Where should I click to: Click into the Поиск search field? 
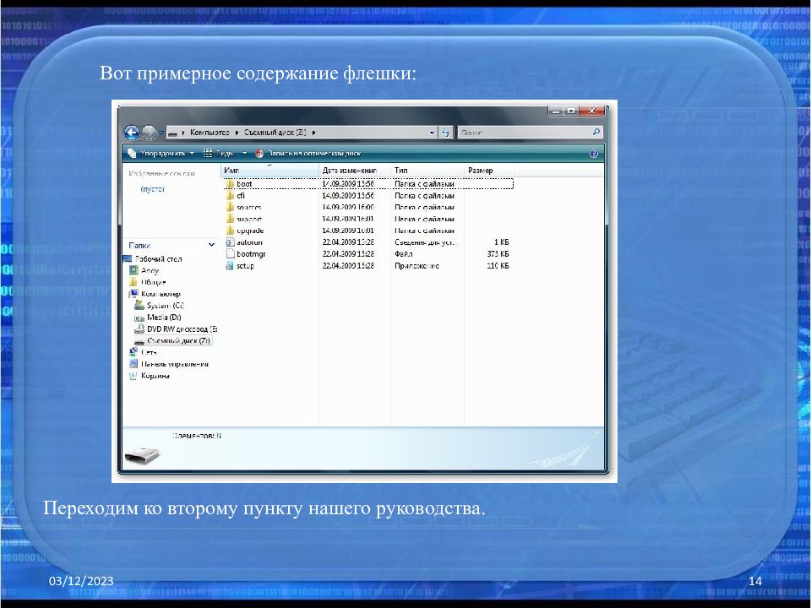pyautogui.click(x=524, y=133)
